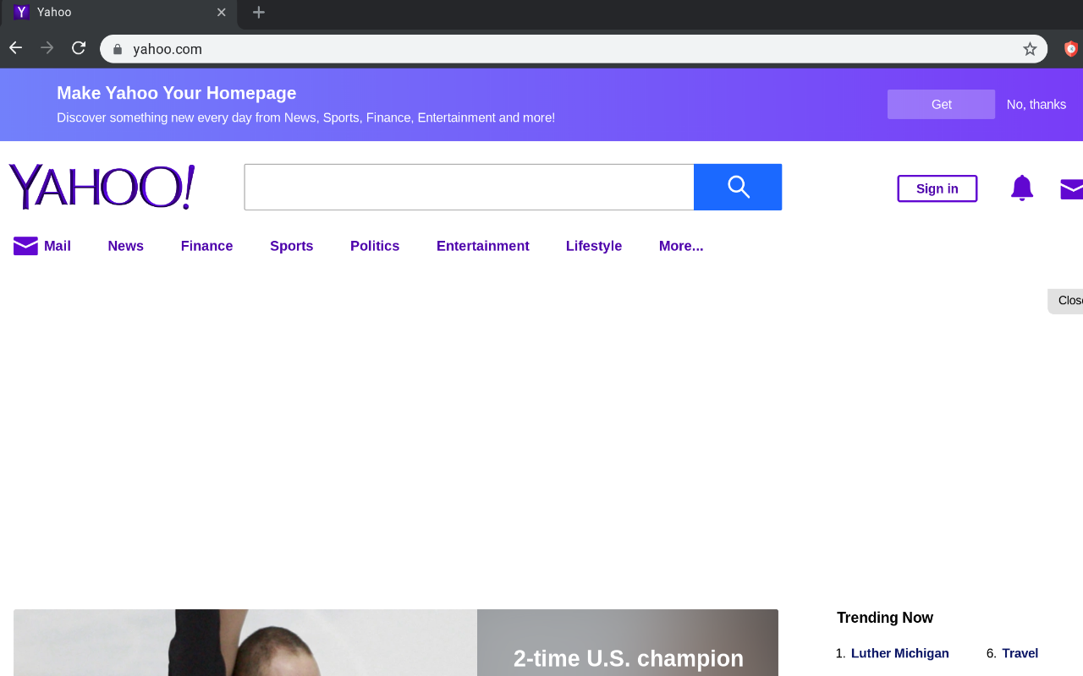
Task: Reload the page
Action: click(79, 48)
